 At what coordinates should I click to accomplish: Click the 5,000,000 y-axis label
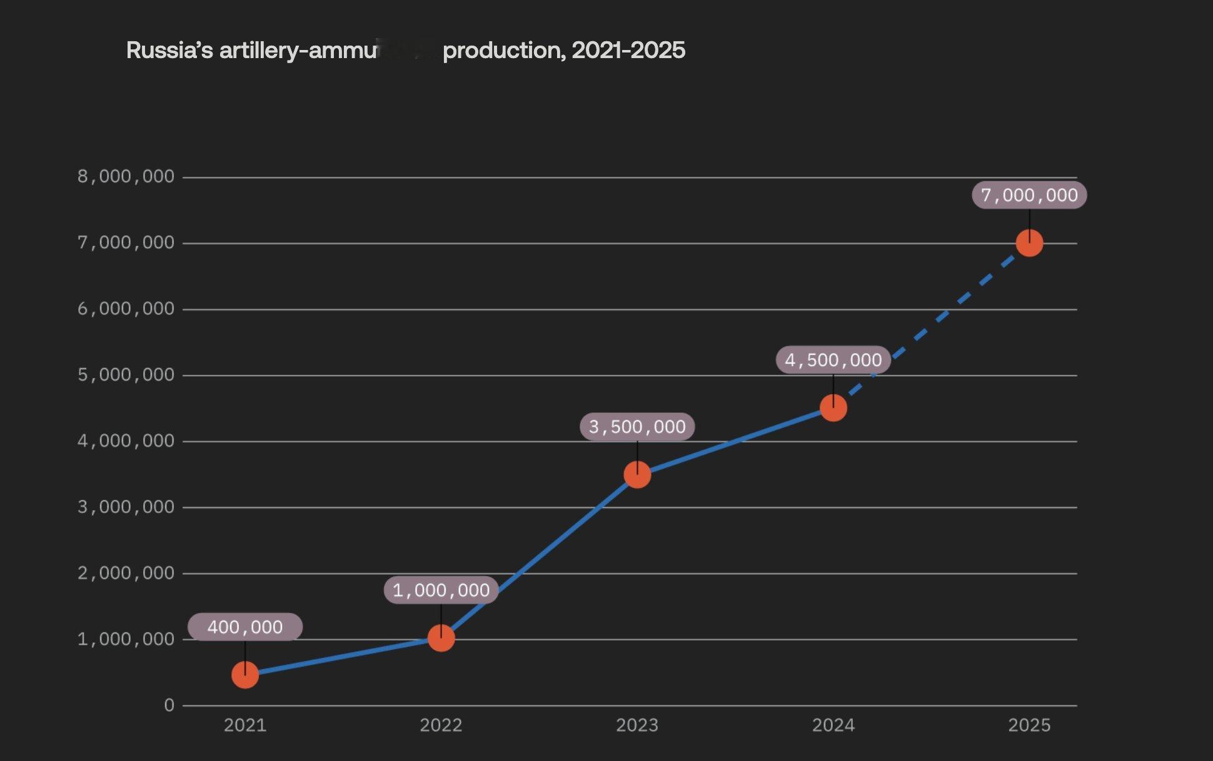[x=126, y=375]
